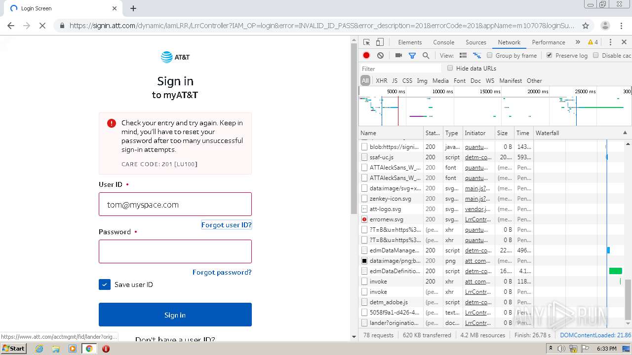Bookmark this page with the star
The image size is (632, 355).
coord(586,26)
